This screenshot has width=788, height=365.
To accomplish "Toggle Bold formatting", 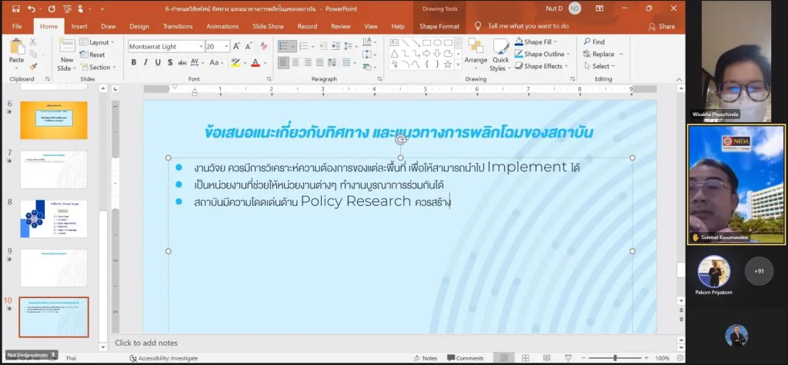I will click(134, 62).
